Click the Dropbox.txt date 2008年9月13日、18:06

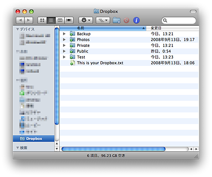pos(173,63)
